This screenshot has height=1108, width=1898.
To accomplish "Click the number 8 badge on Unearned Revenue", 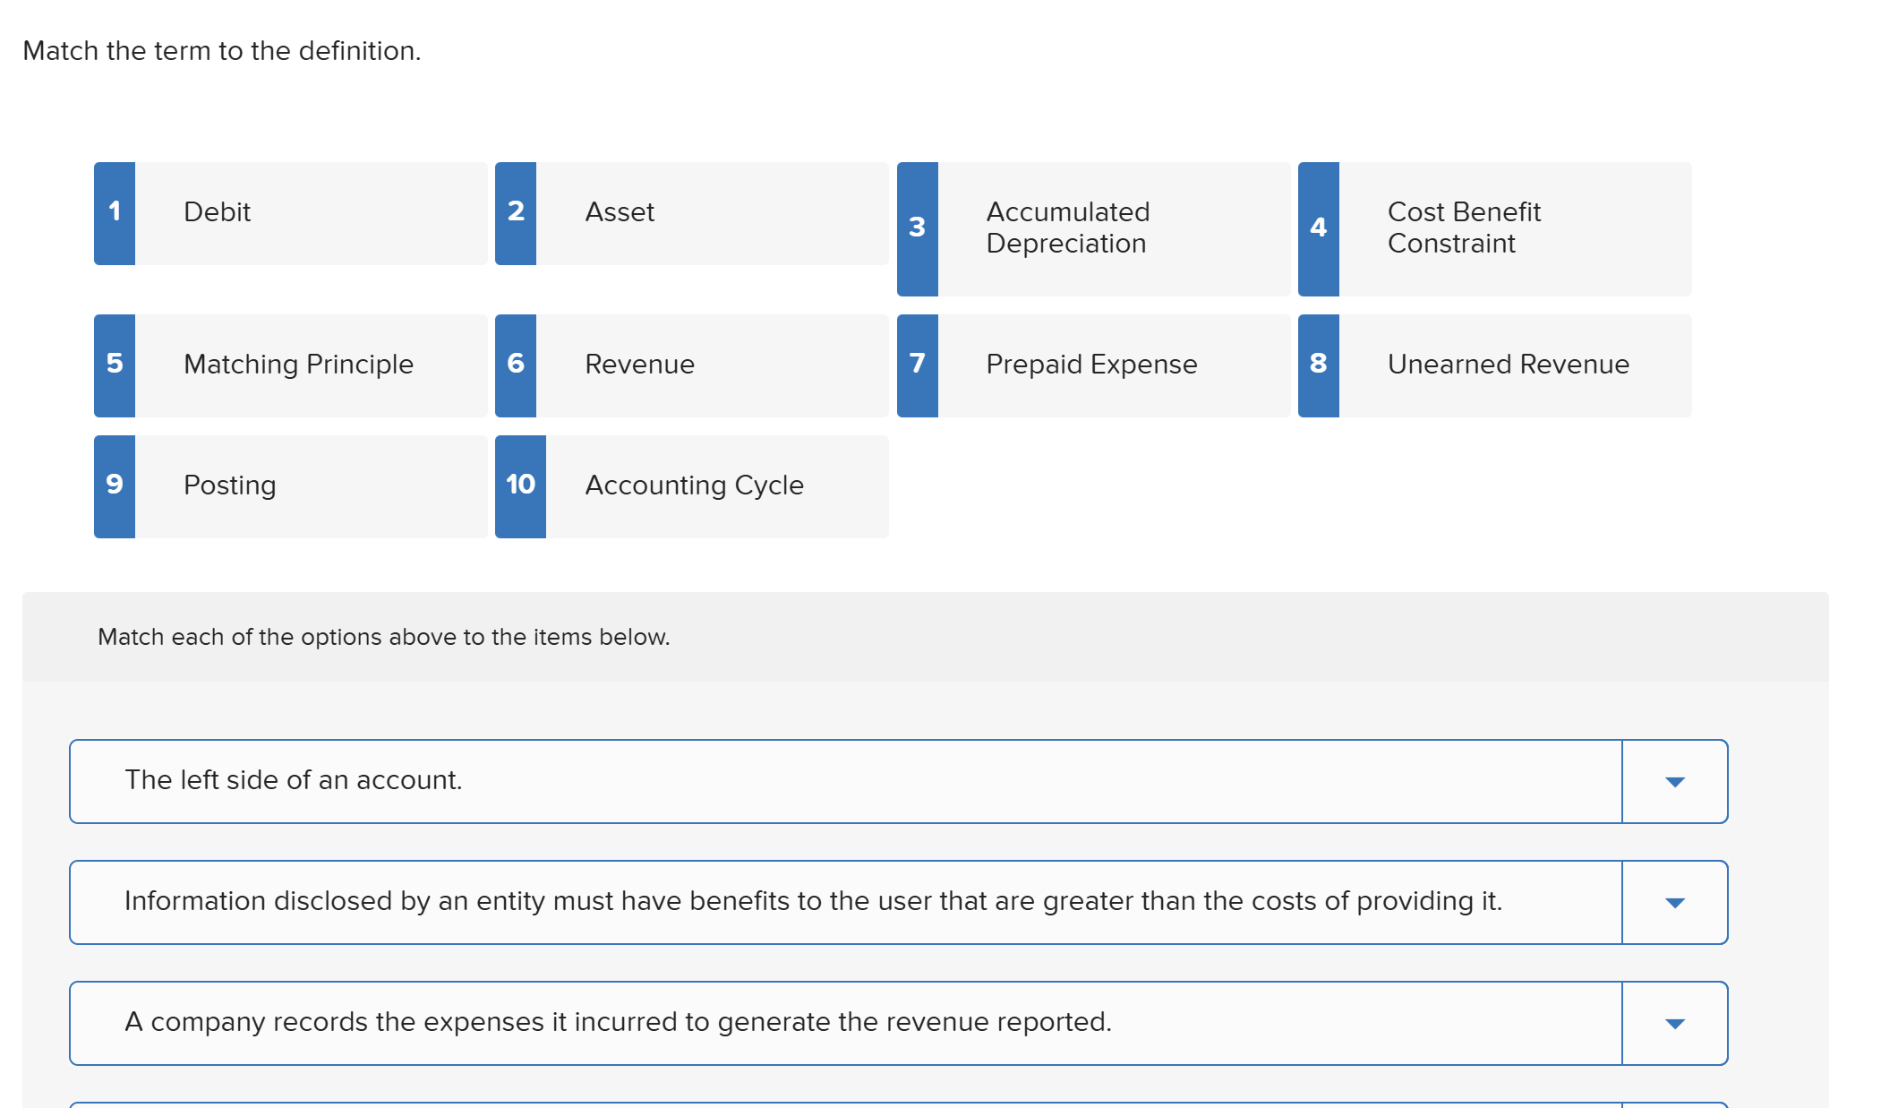I will tap(1317, 365).
